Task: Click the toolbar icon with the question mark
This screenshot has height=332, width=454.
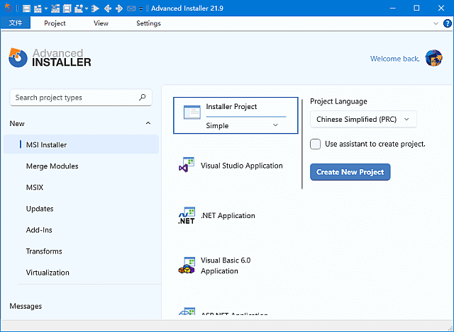Action: 79,8
